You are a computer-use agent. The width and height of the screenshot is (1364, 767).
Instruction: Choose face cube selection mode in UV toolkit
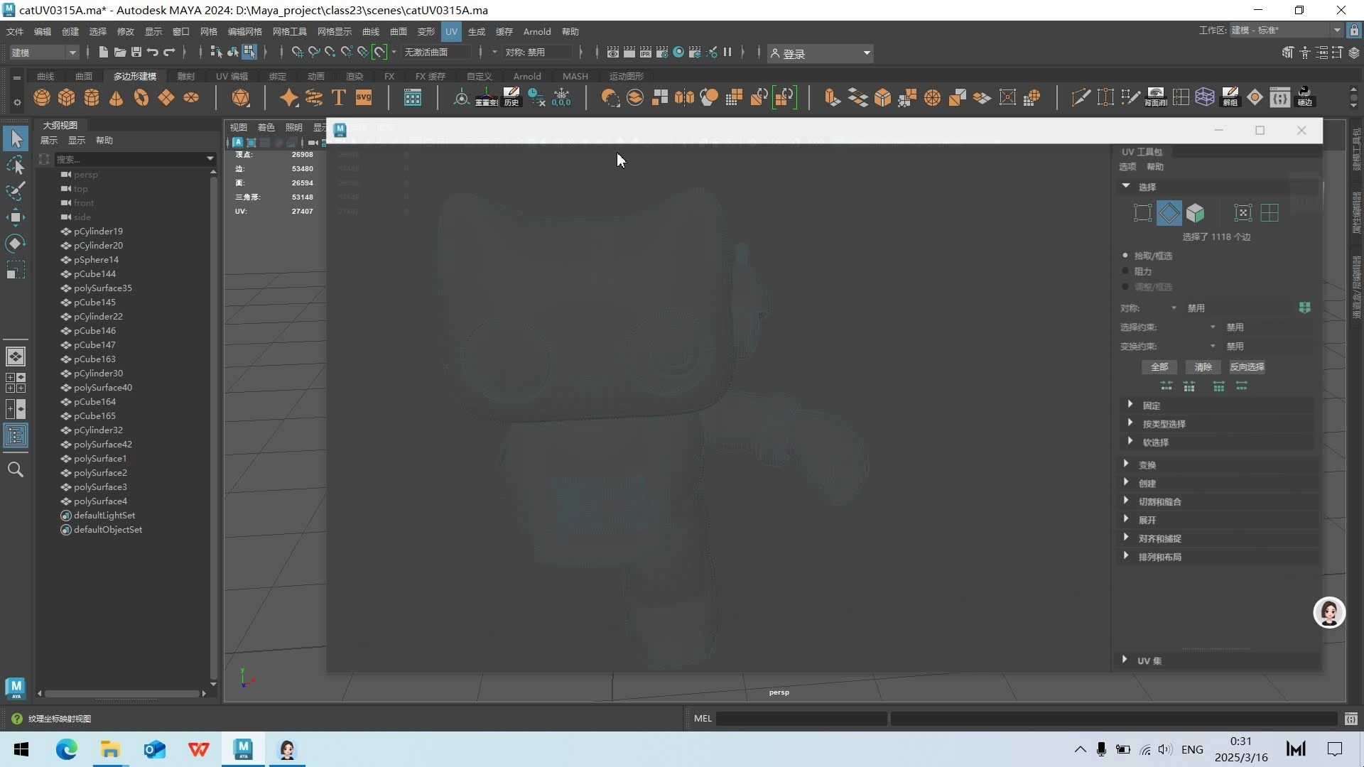coord(1196,213)
